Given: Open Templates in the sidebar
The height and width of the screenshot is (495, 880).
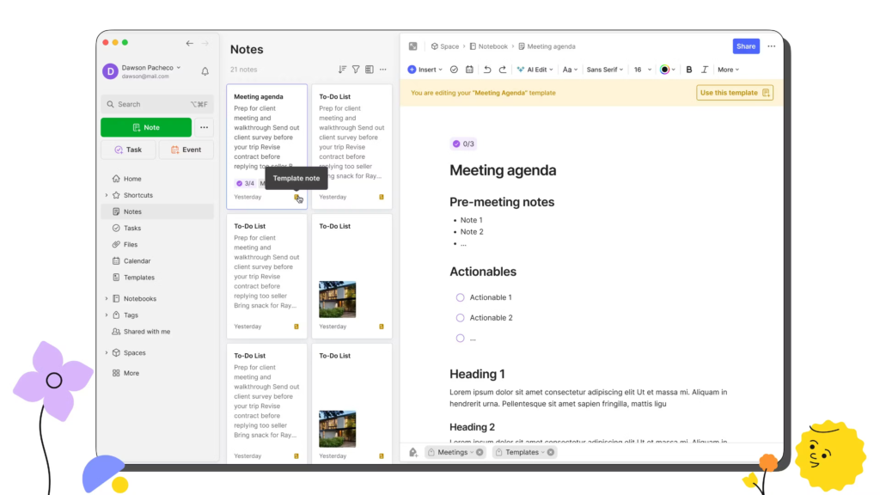Looking at the screenshot, I should (x=138, y=278).
